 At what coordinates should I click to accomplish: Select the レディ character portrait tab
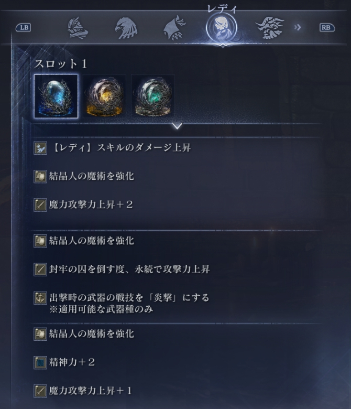222,27
